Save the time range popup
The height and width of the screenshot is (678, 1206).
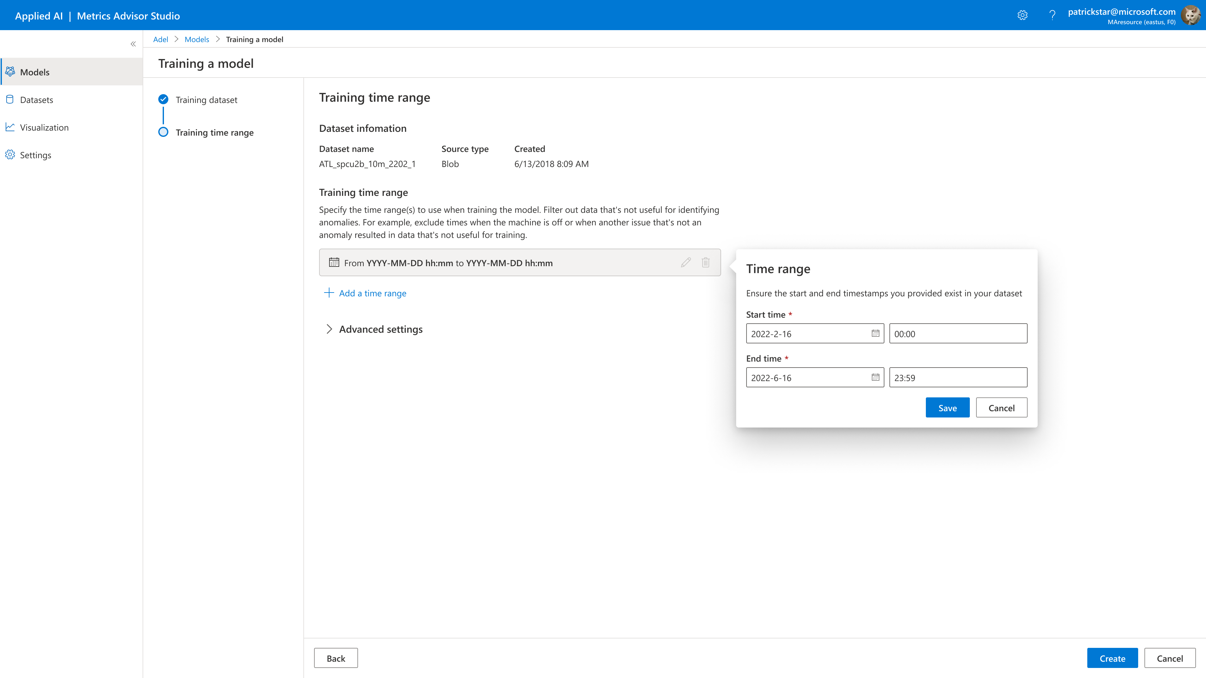[x=947, y=408]
